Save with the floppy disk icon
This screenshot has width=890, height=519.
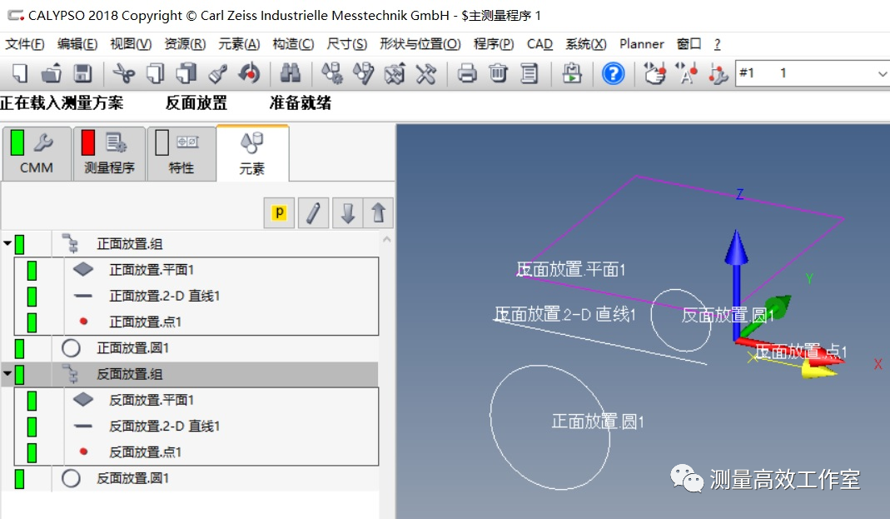pos(83,73)
